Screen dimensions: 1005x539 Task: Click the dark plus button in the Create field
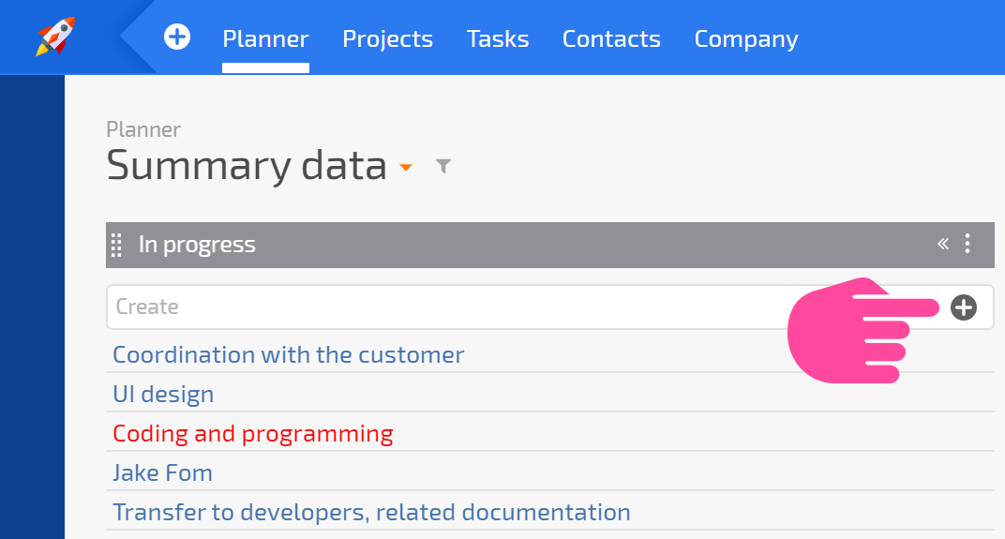point(964,307)
